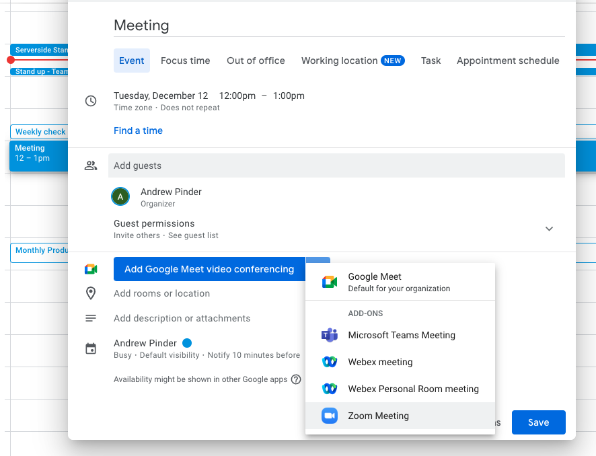The width and height of the screenshot is (596, 456).
Task: Click the Time zone option
Action: tap(133, 108)
